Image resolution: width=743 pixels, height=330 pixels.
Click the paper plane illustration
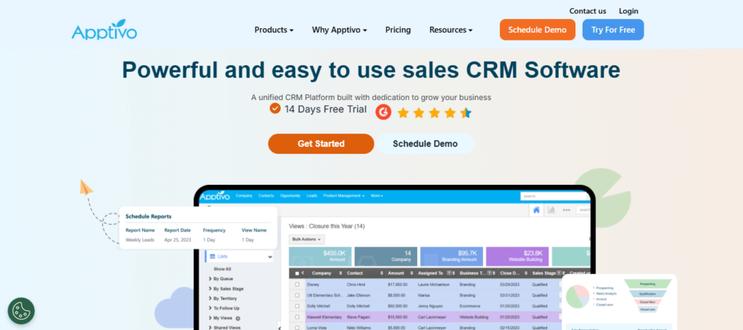click(86, 187)
